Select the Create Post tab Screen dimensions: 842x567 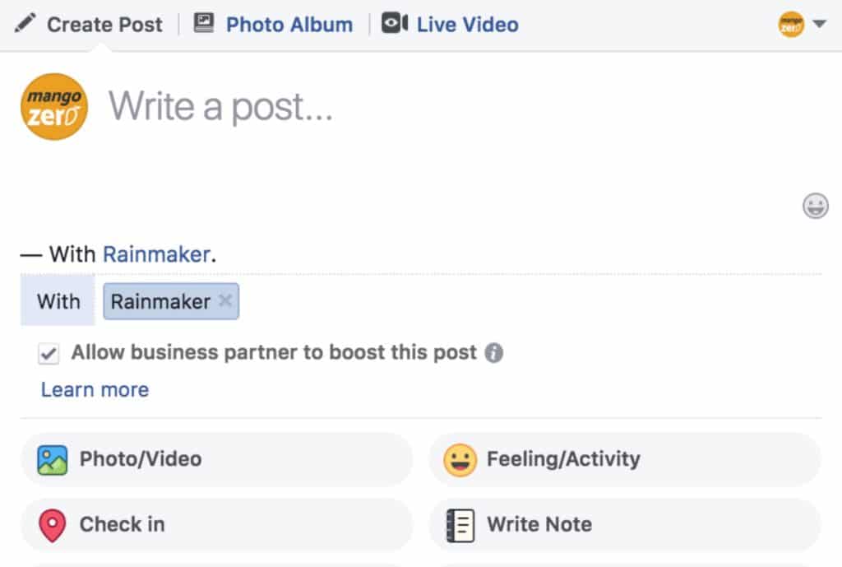pyautogui.click(x=104, y=25)
